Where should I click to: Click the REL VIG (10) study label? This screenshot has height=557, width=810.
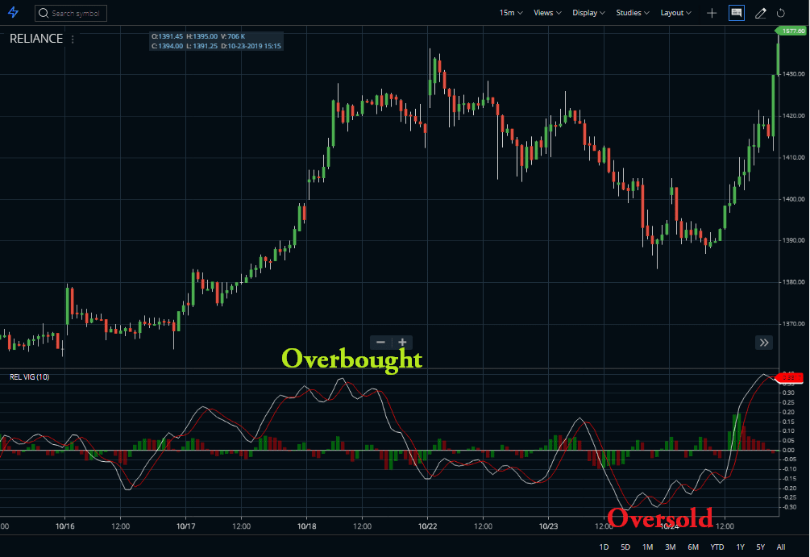click(30, 377)
